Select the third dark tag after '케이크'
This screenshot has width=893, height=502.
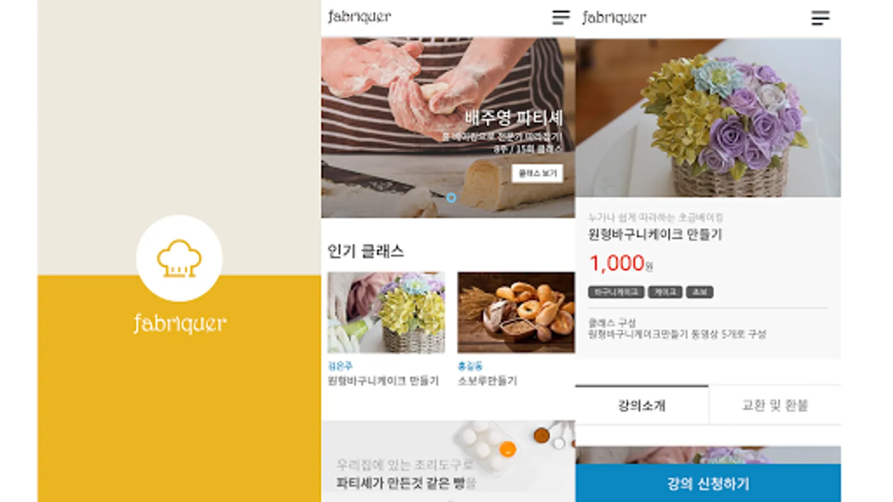[x=699, y=292]
